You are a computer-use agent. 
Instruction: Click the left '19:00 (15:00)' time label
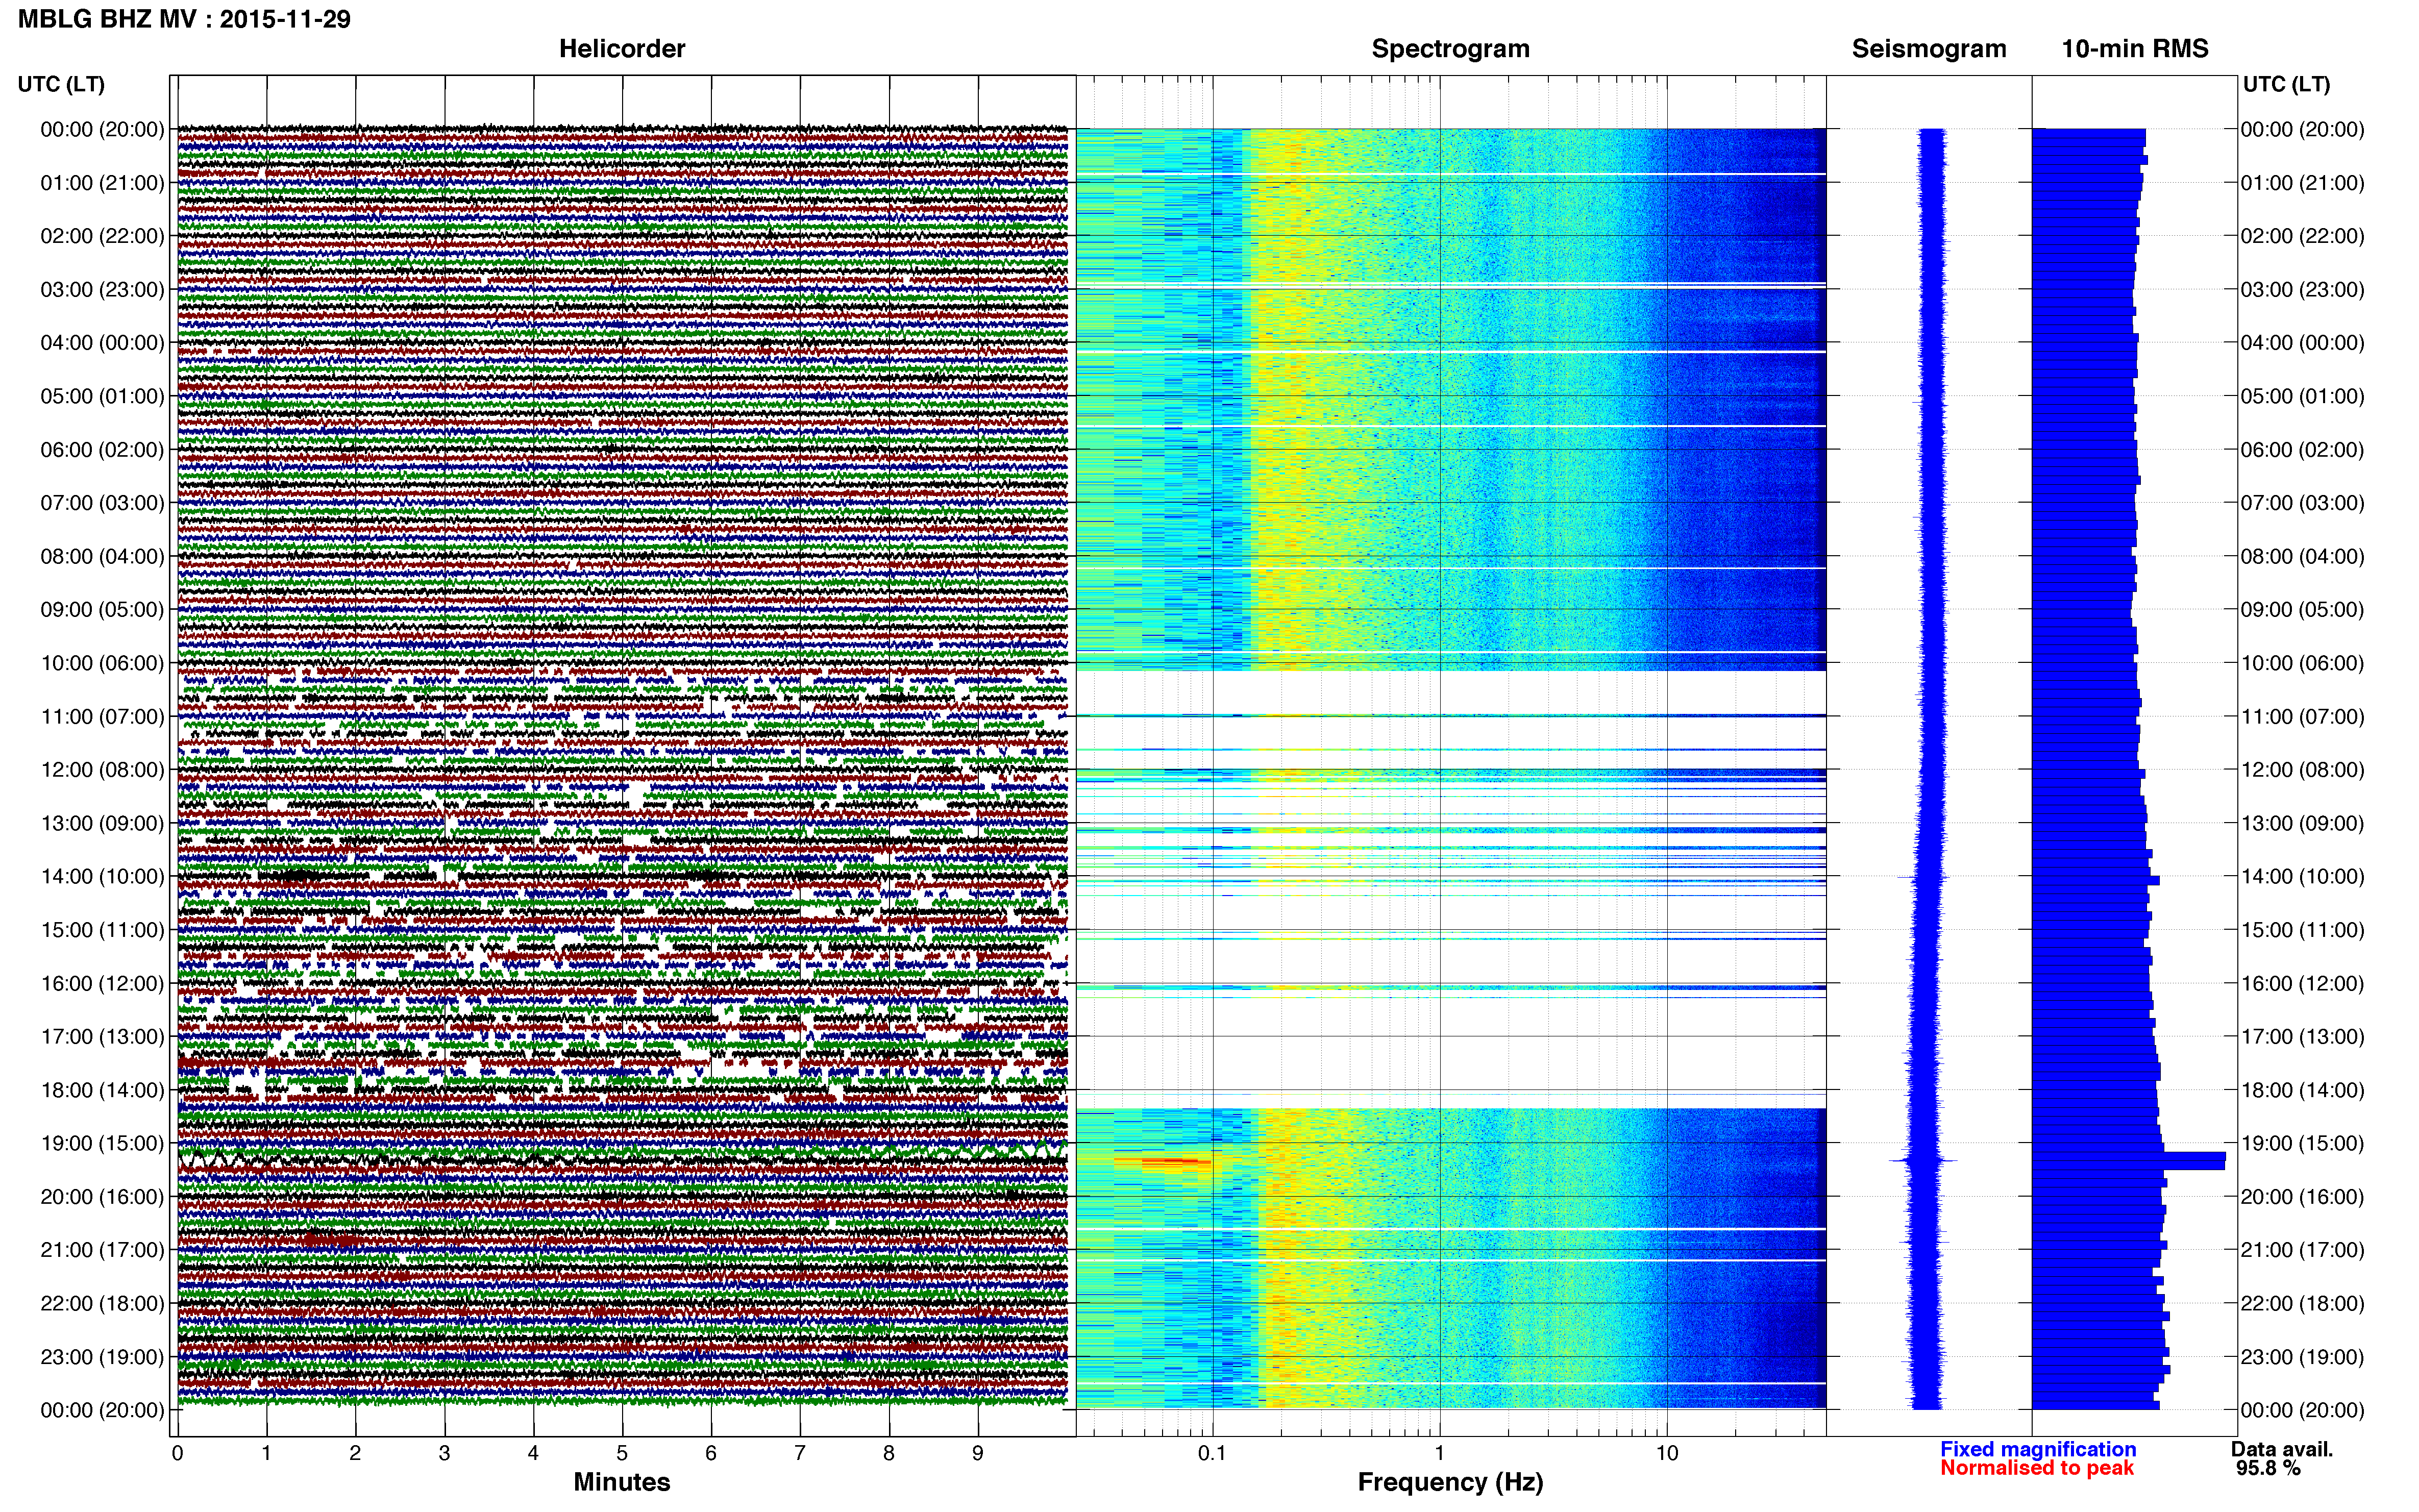pyautogui.click(x=102, y=1143)
